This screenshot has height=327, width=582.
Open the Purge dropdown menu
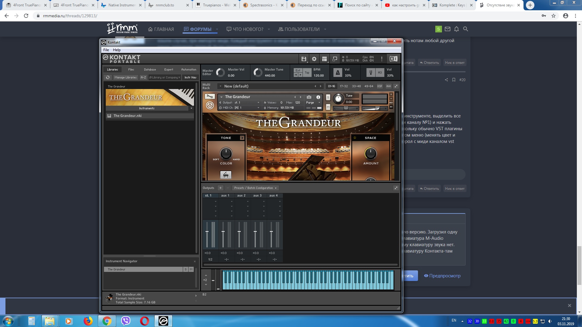pos(313,103)
